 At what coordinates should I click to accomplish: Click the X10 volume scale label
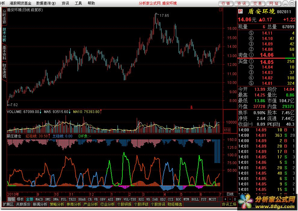[x=227, y=130]
